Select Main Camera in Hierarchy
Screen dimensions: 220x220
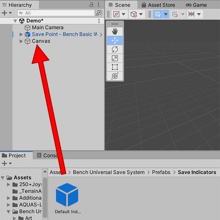pos(48,27)
